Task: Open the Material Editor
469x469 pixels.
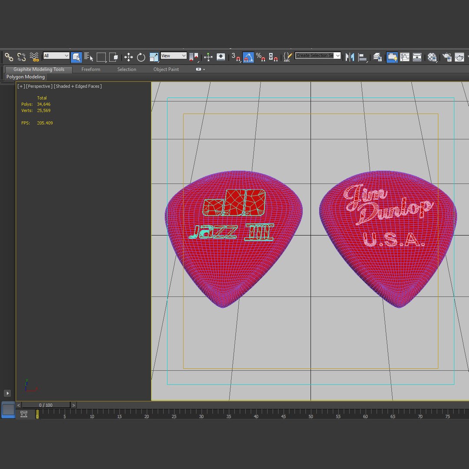Action: click(432, 57)
